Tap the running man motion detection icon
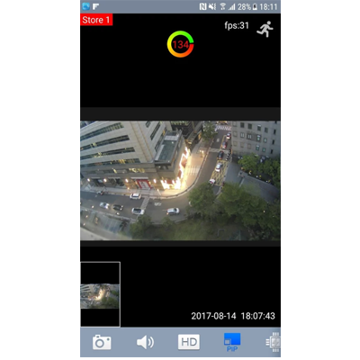Viewport: 360px width, 360px height. pyautogui.click(x=265, y=29)
